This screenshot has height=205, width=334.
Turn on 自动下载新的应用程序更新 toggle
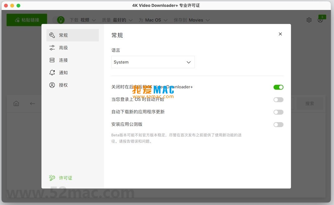278,112
